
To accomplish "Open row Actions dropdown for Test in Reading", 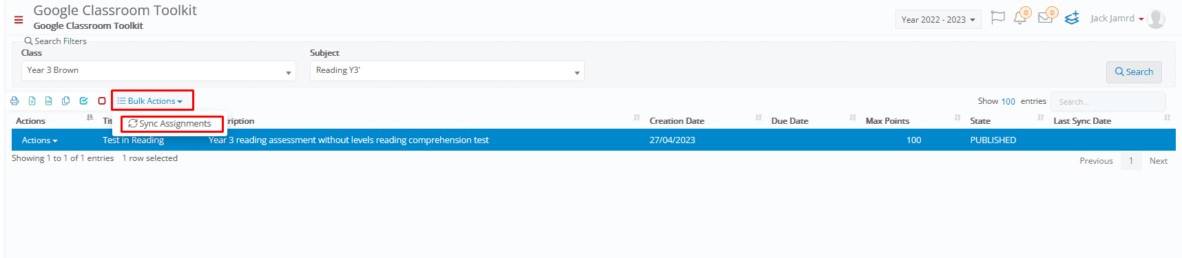I will [x=40, y=140].
